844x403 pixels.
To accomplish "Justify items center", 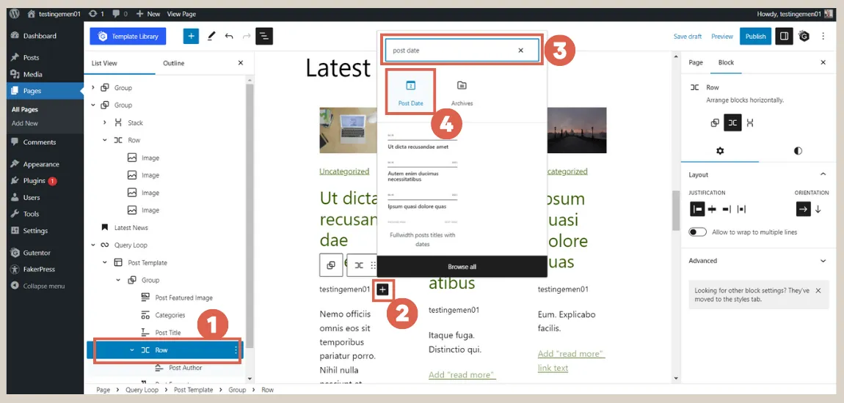I will click(x=712, y=210).
